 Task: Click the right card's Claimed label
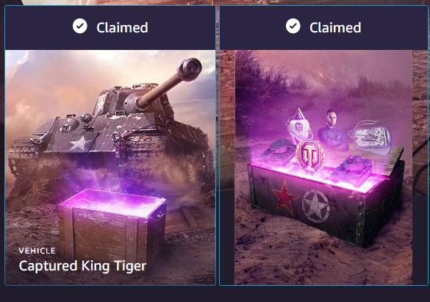(335, 27)
